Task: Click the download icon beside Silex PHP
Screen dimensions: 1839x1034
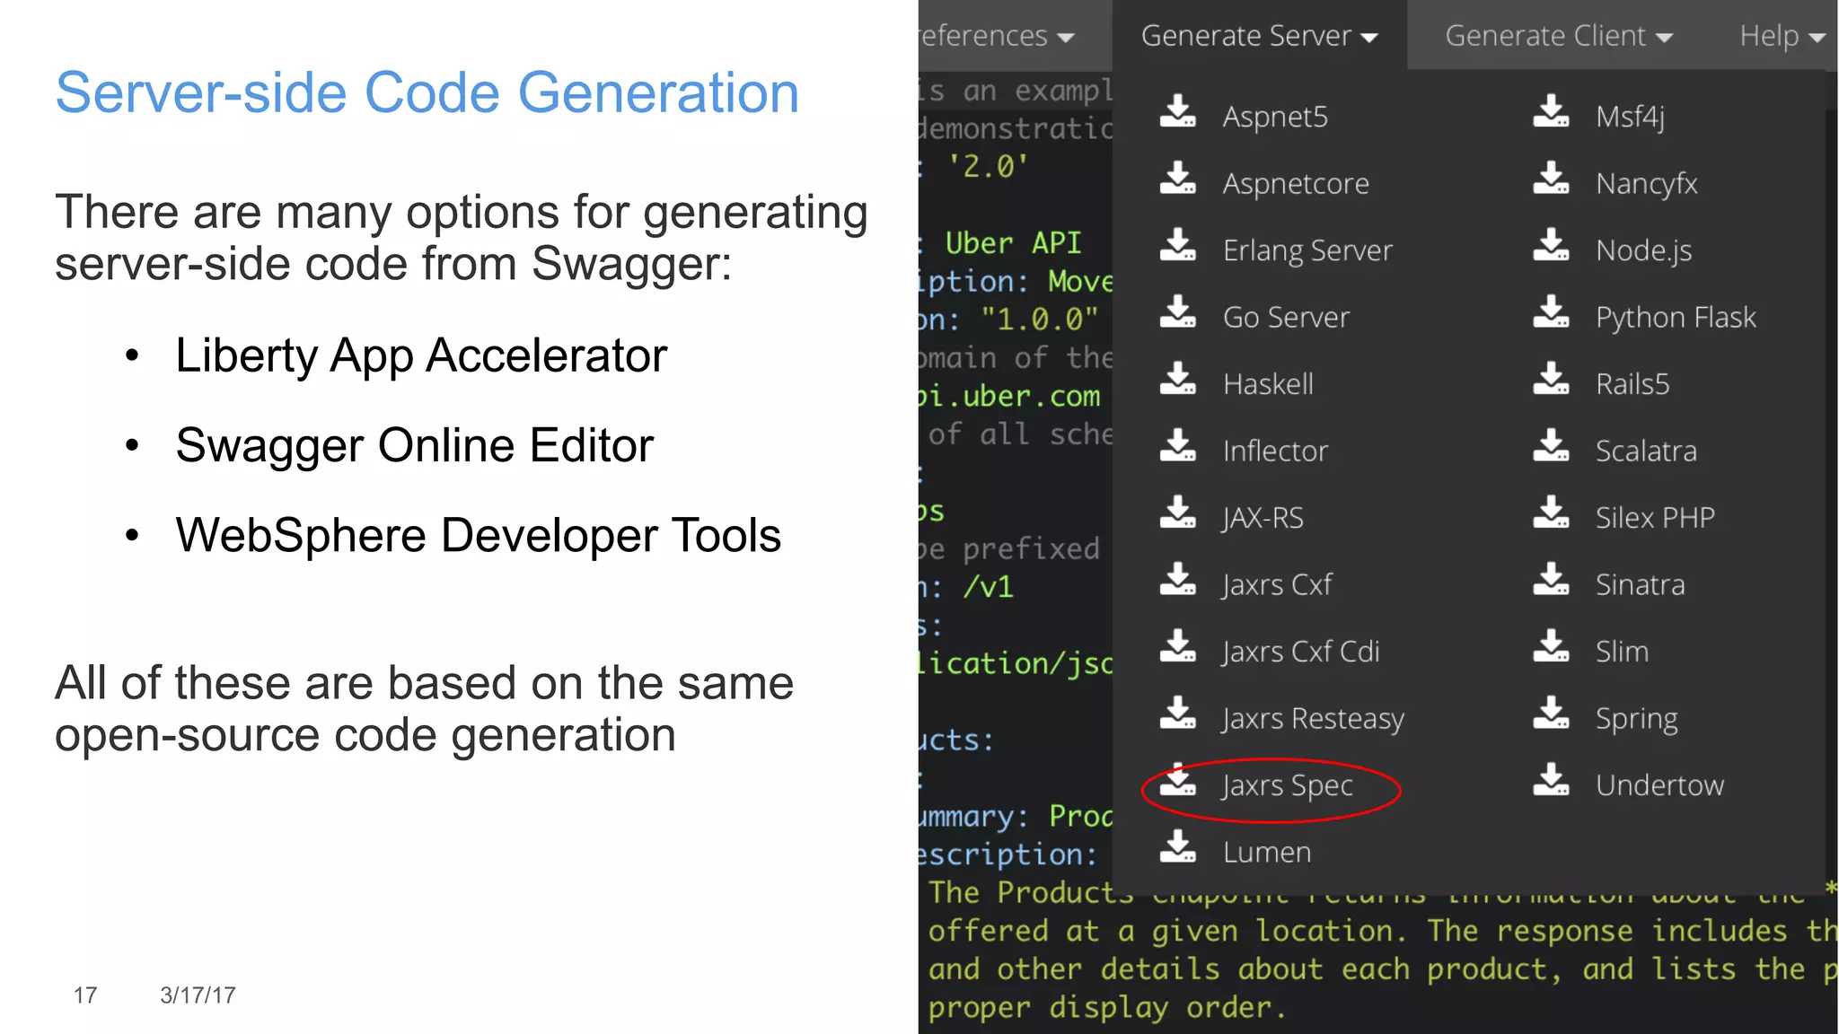Action: click(x=1551, y=512)
